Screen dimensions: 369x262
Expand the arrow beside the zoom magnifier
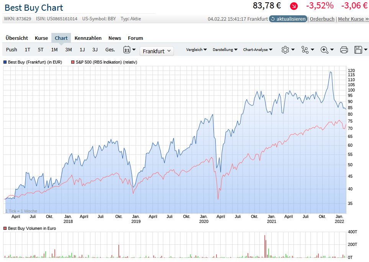tap(332, 50)
